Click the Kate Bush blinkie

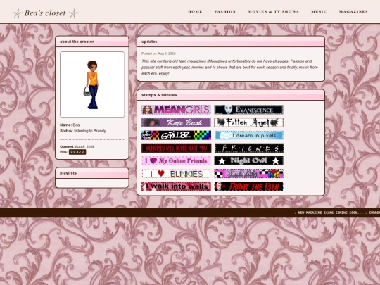176,122
